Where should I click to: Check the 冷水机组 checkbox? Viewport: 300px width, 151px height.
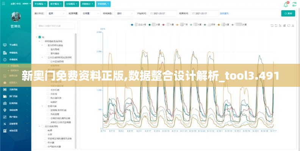[48, 90]
